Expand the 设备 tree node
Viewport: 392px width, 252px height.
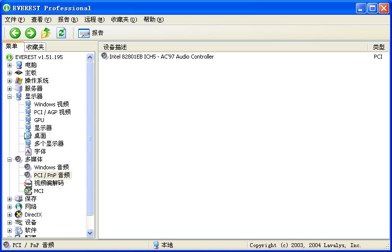9,222
